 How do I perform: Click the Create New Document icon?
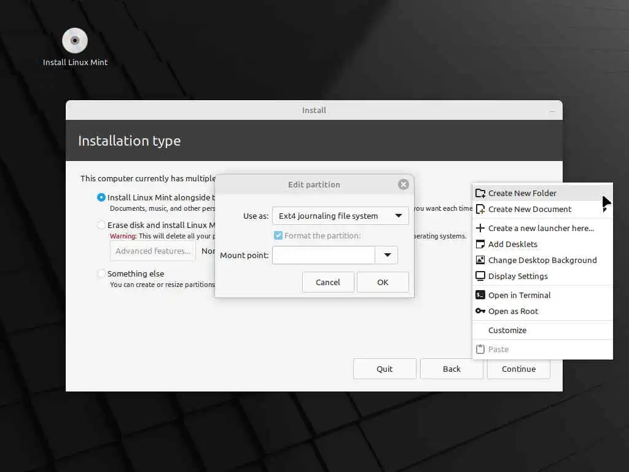pyautogui.click(x=480, y=210)
